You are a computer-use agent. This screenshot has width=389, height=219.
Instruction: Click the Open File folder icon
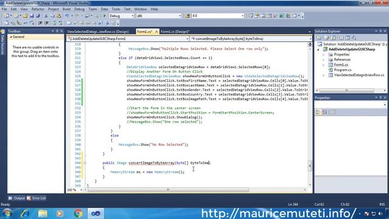[25, 16]
